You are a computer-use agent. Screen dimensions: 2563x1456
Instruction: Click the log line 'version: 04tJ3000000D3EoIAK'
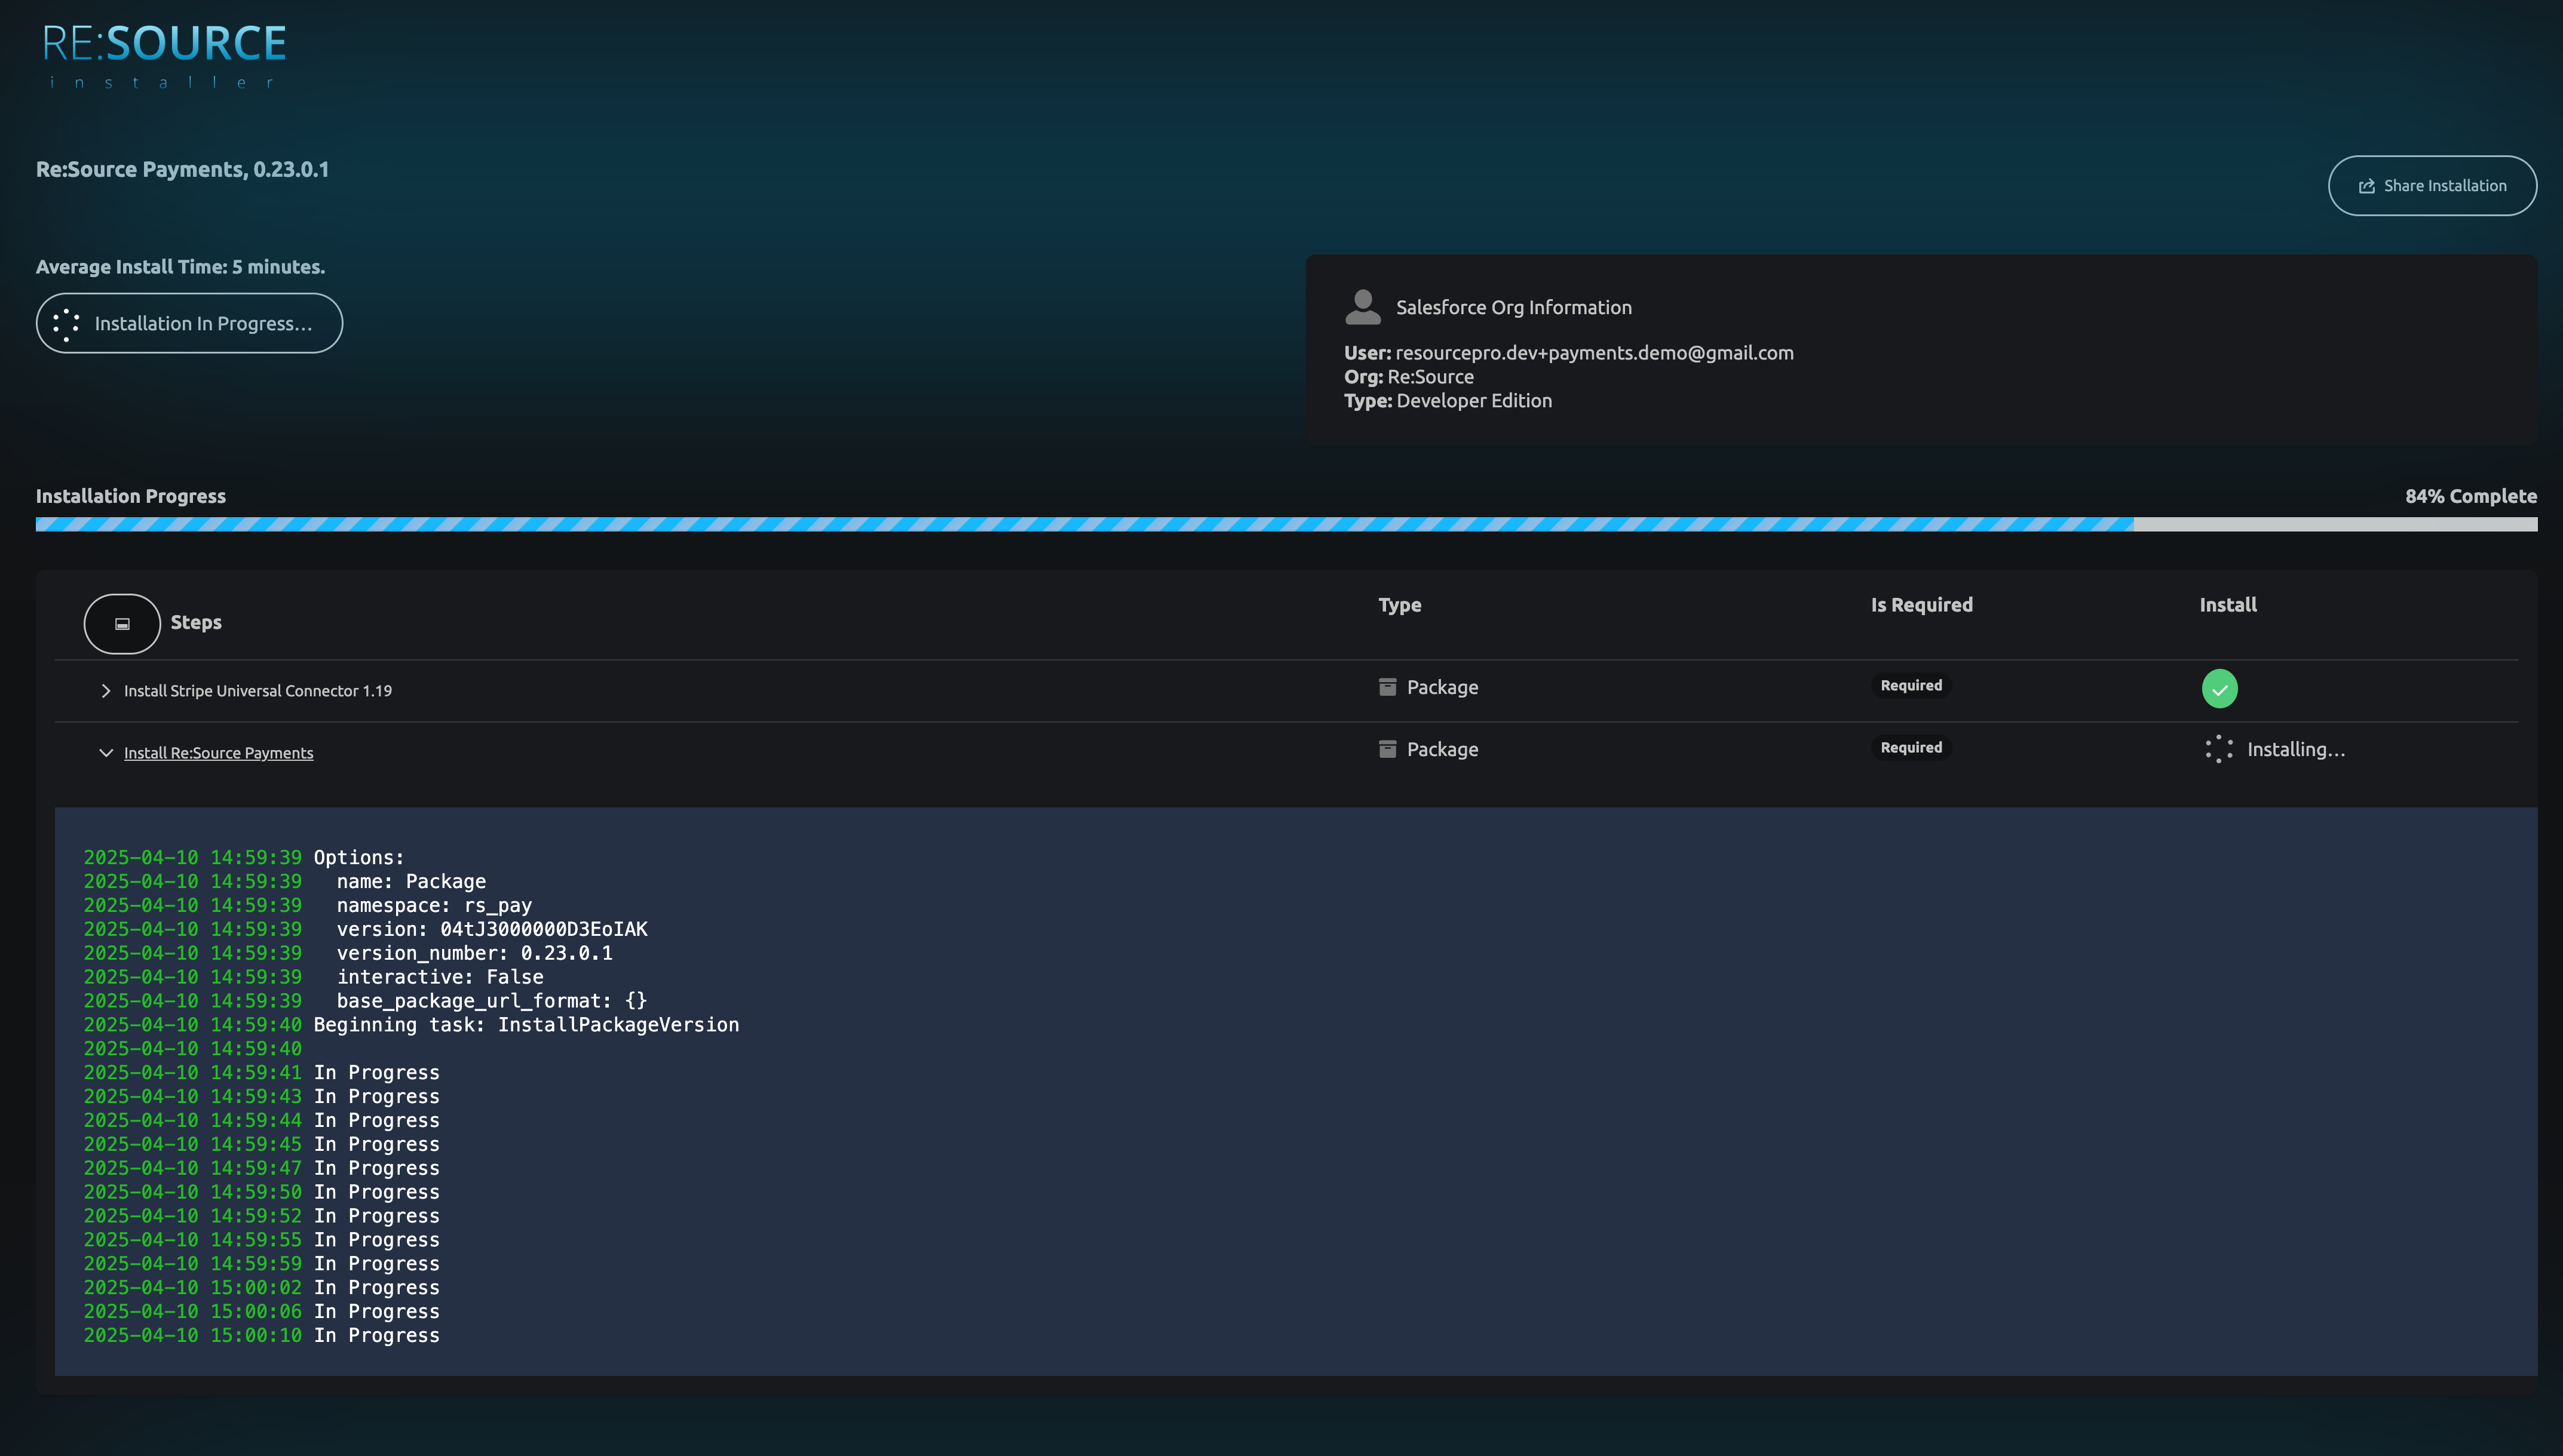(365, 929)
